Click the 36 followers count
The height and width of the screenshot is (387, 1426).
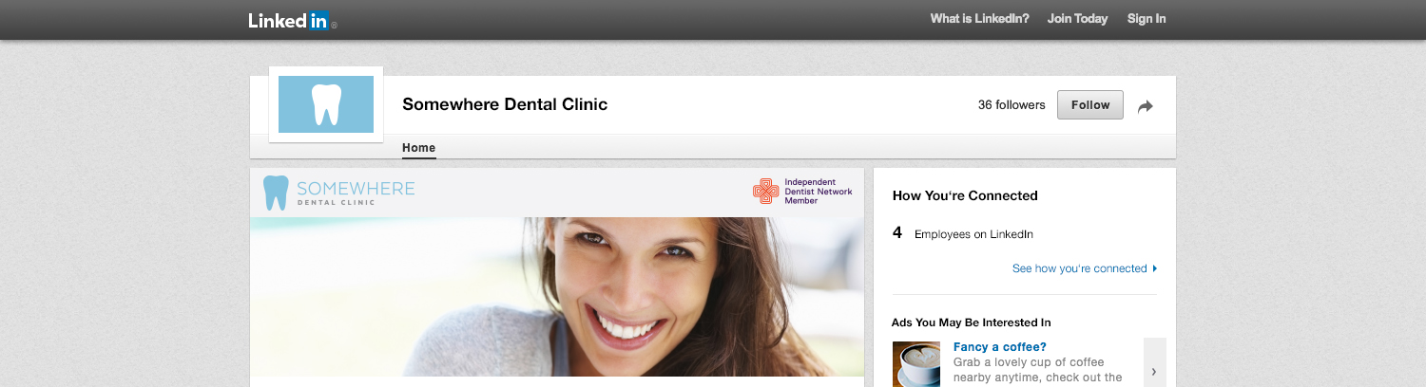pyautogui.click(x=1012, y=105)
